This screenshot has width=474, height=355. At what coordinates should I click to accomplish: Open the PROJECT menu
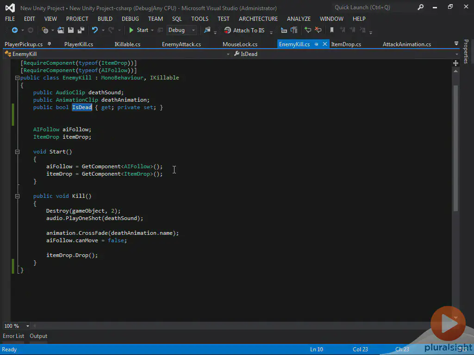tap(77, 18)
